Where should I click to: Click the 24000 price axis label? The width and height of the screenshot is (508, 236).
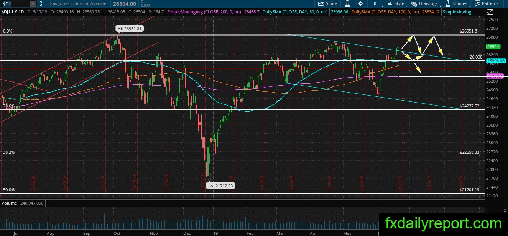click(492, 117)
